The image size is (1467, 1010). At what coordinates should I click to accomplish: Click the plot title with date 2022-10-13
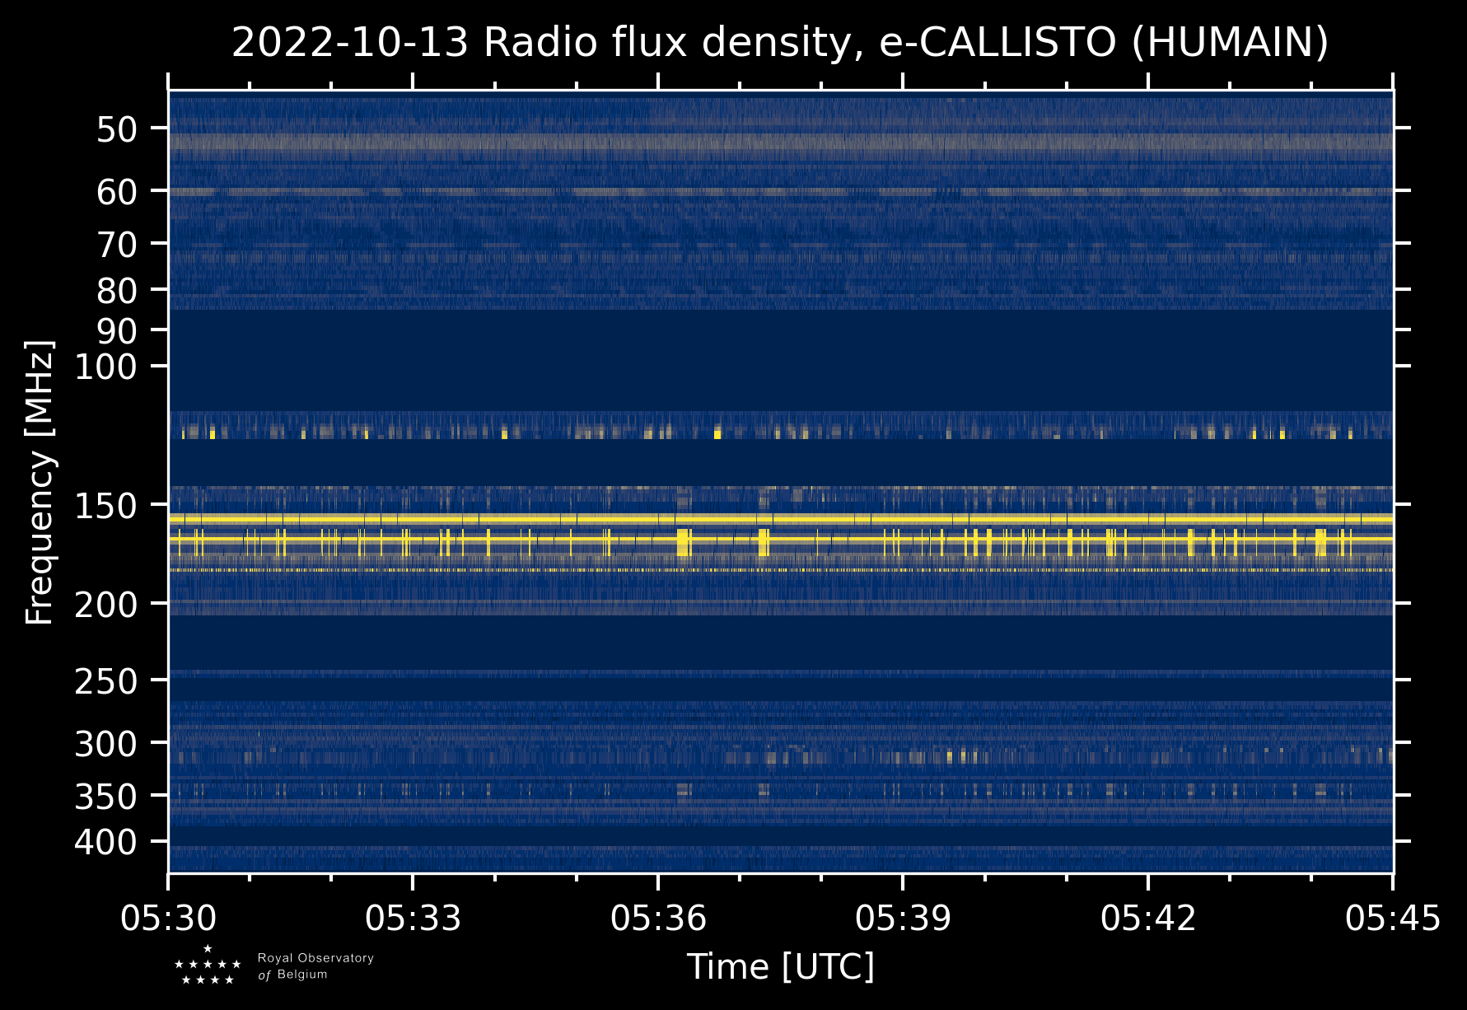[x=779, y=43]
